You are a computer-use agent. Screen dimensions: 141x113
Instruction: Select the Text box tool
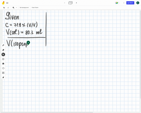3,73
